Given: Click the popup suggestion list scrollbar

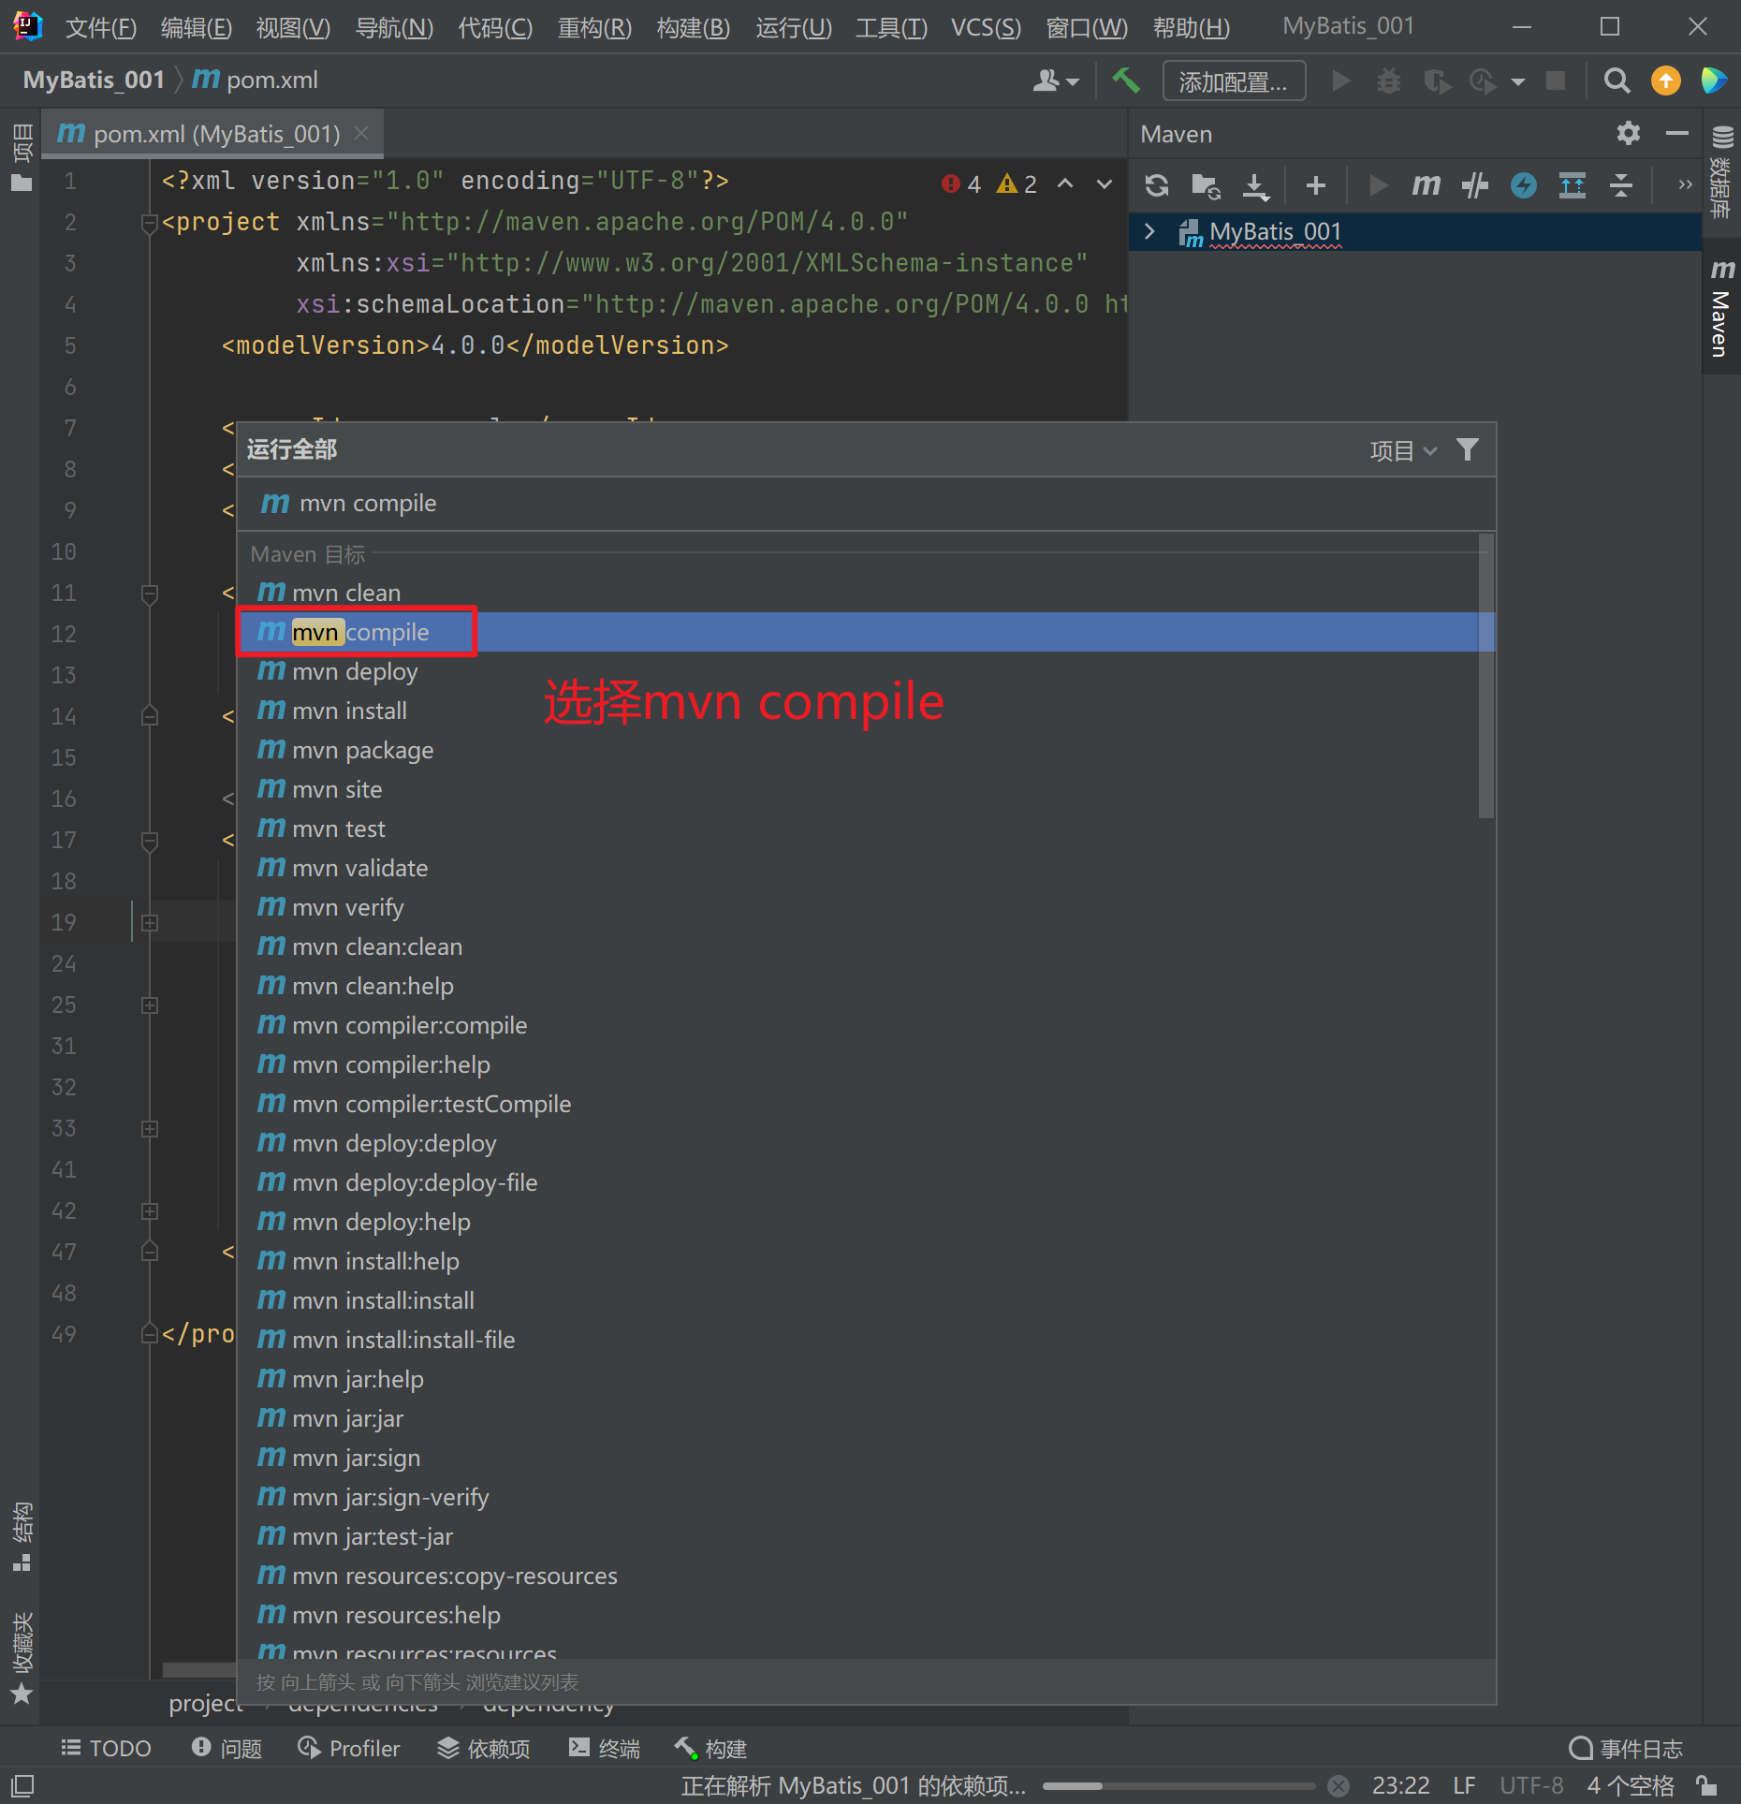Looking at the screenshot, I should [x=1485, y=676].
